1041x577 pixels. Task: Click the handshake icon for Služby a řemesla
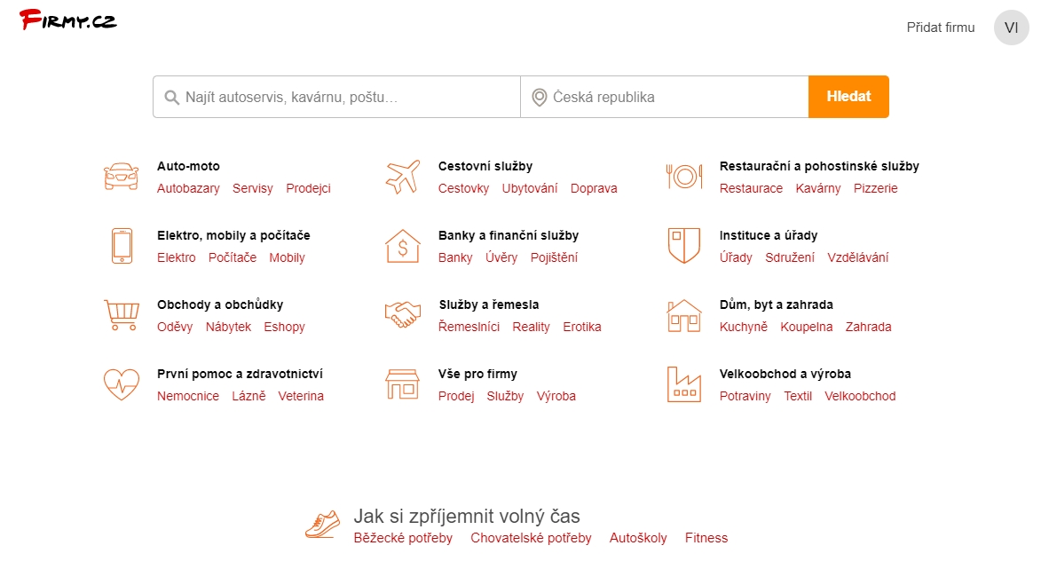point(403,315)
